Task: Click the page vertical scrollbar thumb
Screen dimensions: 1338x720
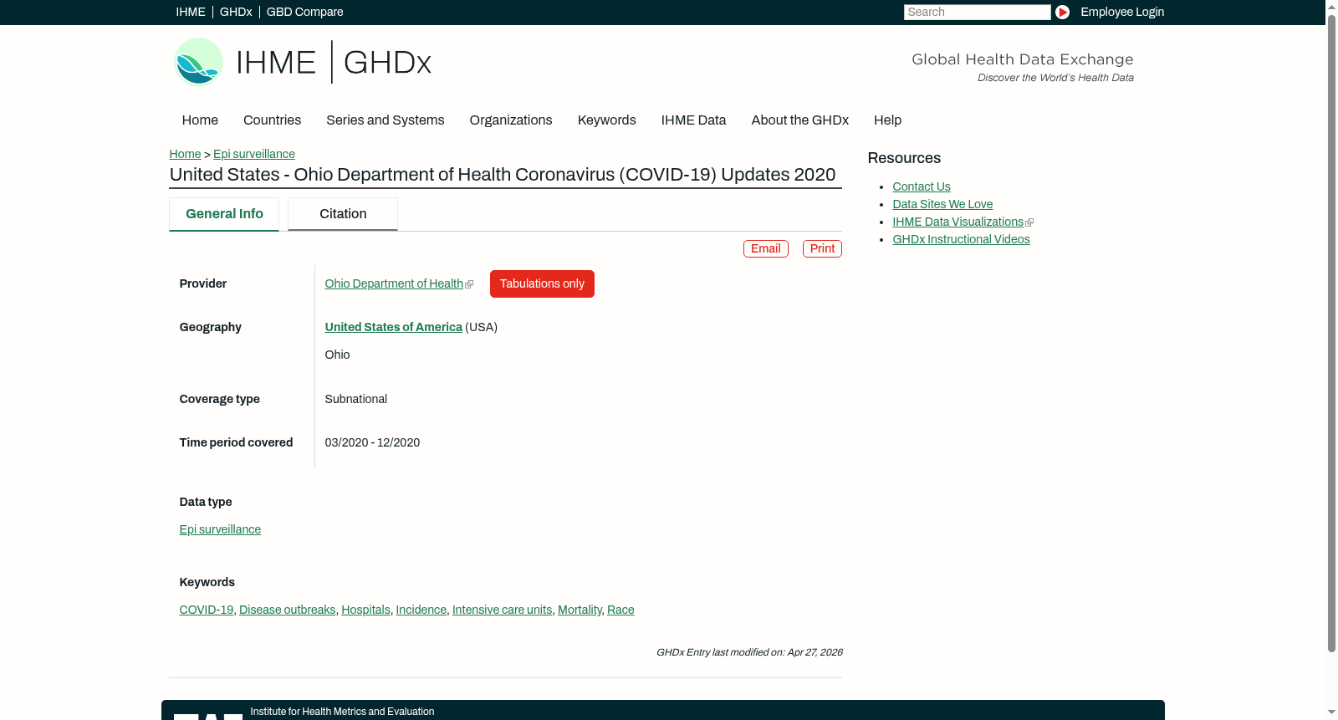Action: (x=1331, y=333)
